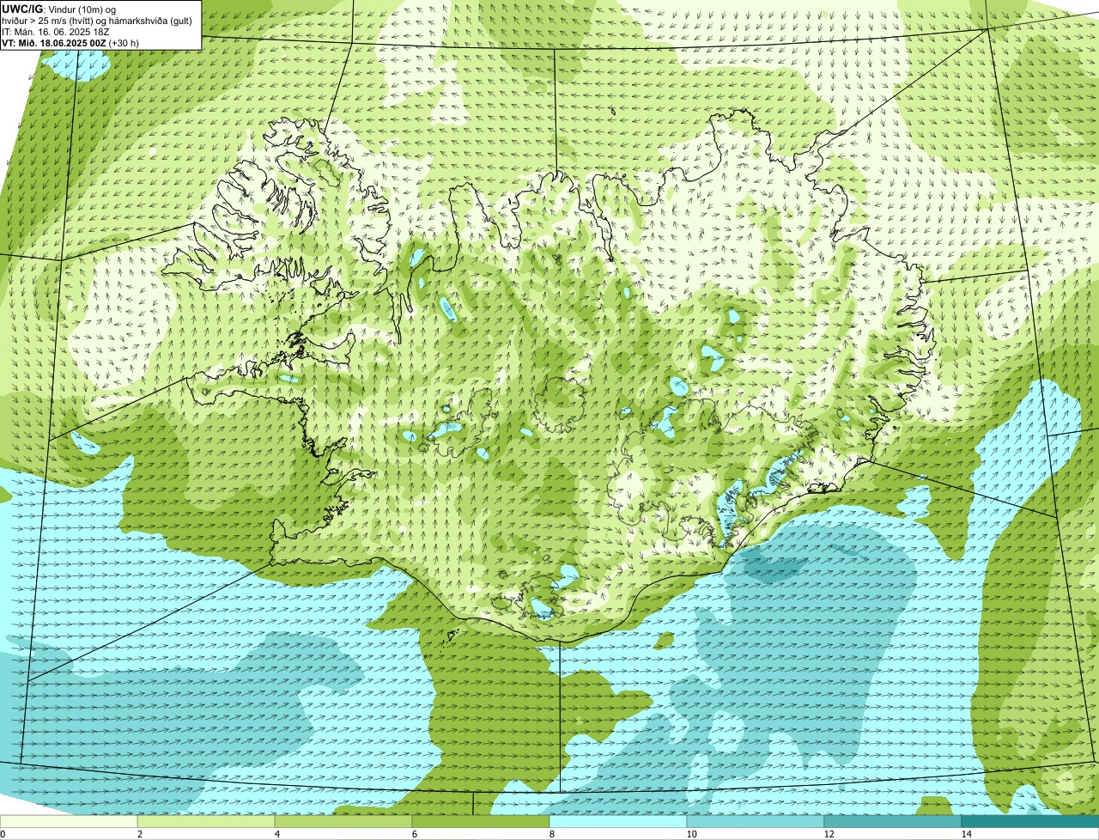Click the scale label "8"
The width and height of the screenshot is (1099, 840).
(551, 834)
